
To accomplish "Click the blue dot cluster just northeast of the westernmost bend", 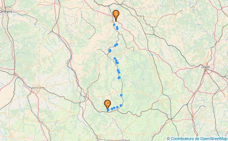I will (116, 45).
